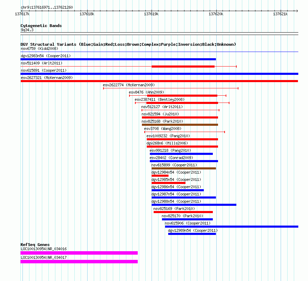Click the LOC100130954|NR_034017 gene label
Image resolution: width=308 pixels, height=281 pixels.
click(44, 257)
